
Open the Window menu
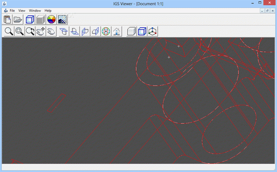pos(35,11)
